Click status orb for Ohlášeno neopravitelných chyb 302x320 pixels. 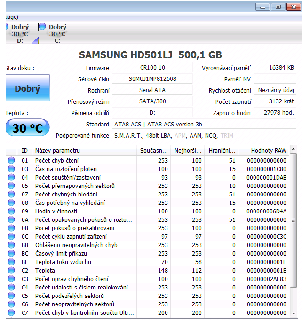11,245
